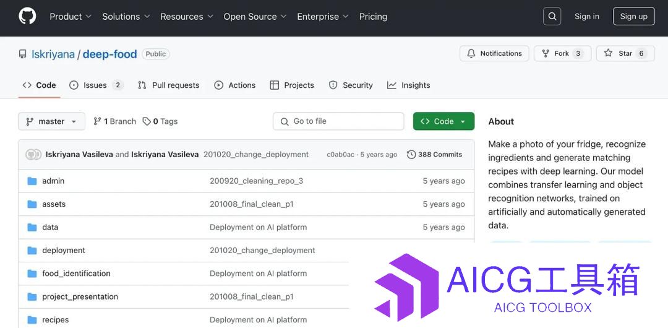The image size is (668, 328).
Task: Click the GitHub logo icon
Action: click(27, 16)
